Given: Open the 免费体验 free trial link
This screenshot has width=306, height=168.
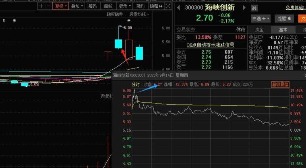Looking at the screenshot, I should pos(296,8).
